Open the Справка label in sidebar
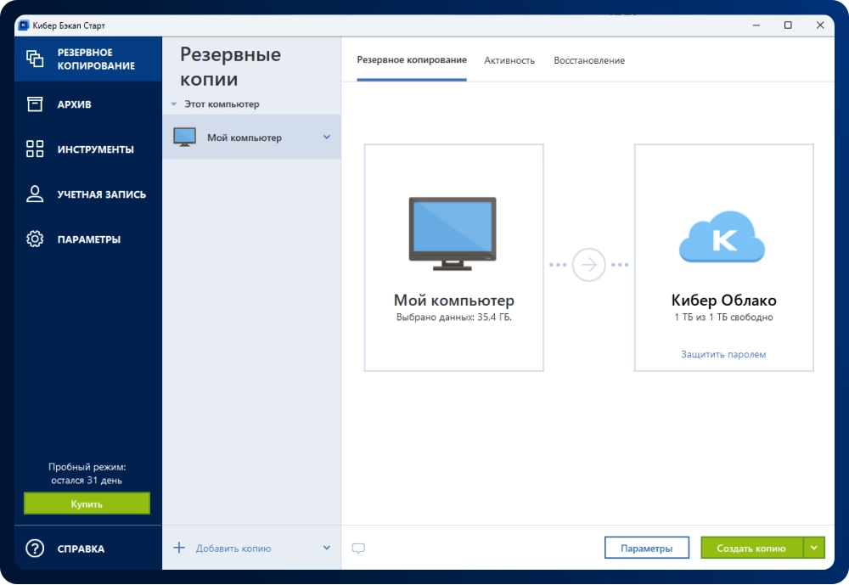The height and width of the screenshot is (585, 849). pos(81,548)
